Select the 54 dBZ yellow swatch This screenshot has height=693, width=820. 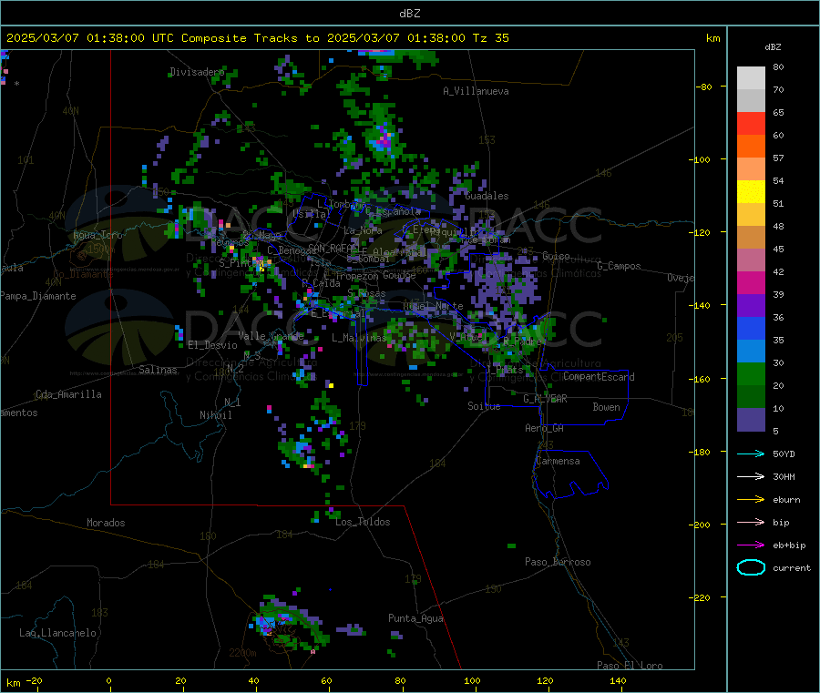point(751,192)
